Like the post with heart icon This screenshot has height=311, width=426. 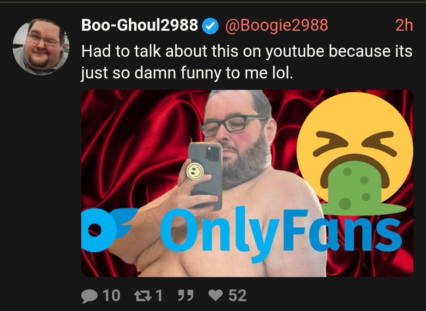point(215,295)
